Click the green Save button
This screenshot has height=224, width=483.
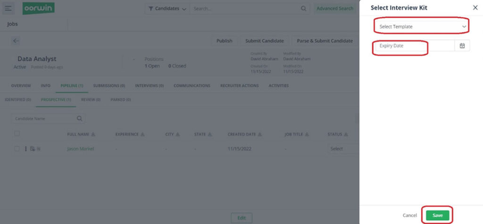(x=437, y=216)
